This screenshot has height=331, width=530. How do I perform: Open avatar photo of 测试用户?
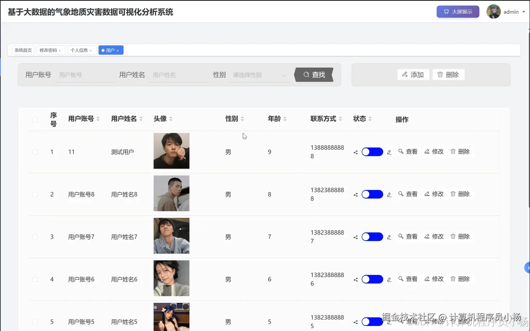coord(171,151)
